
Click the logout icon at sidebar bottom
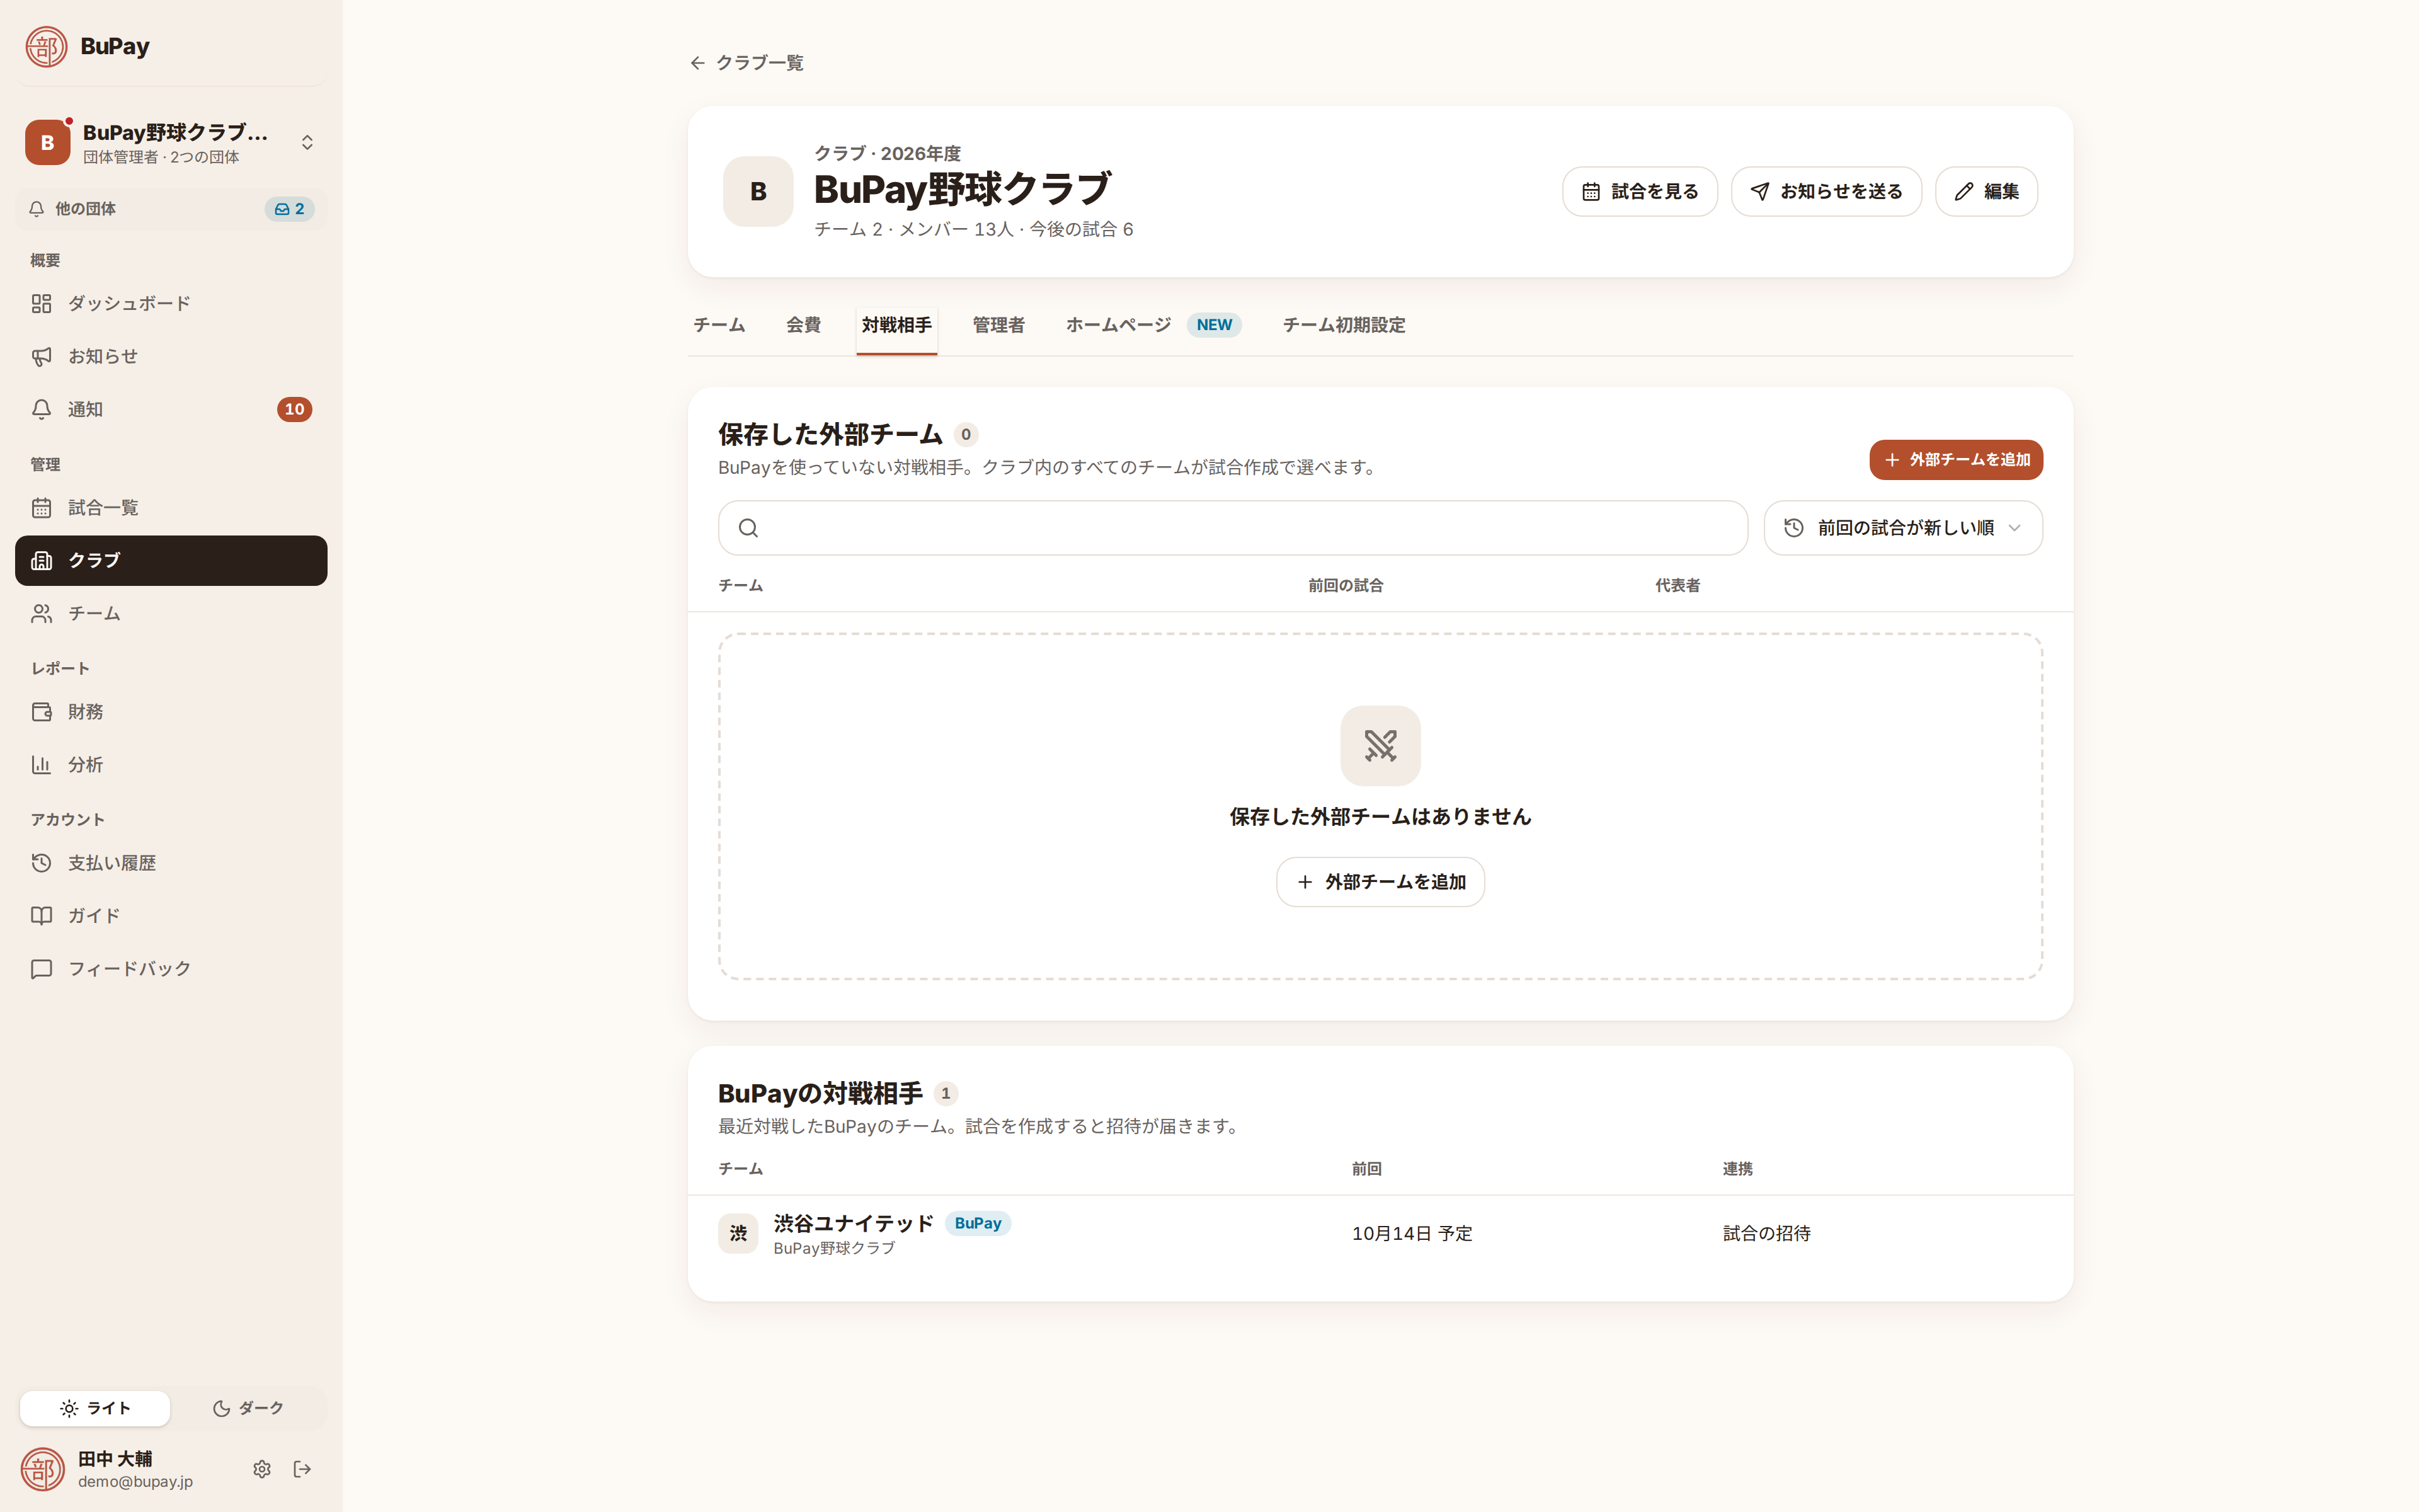click(x=302, y=1469)
